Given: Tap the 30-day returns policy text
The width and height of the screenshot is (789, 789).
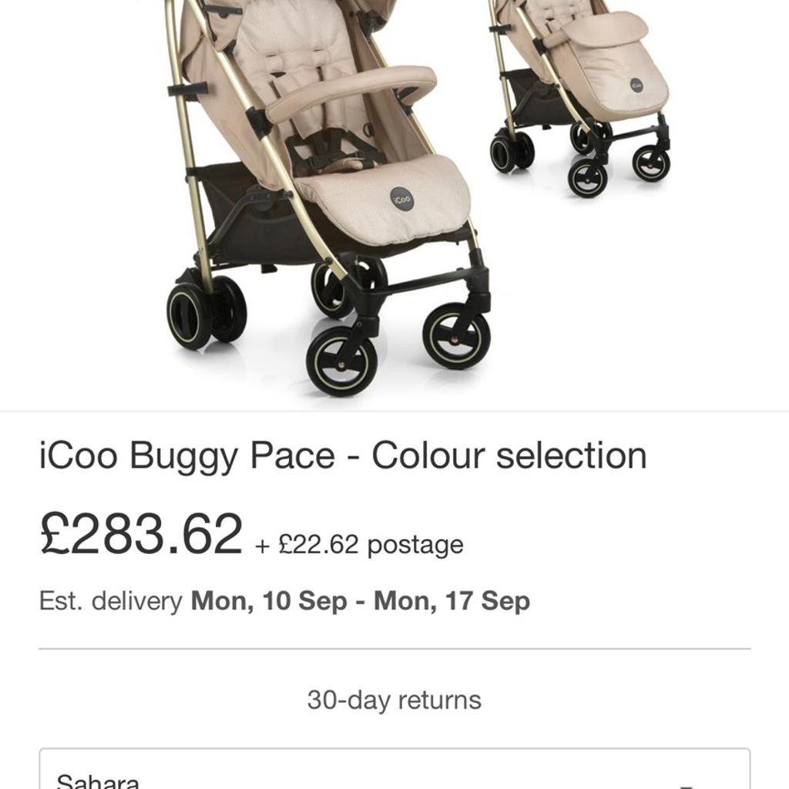Looking at the screenshot, I should pyautogui.click(x=394, y=700).
